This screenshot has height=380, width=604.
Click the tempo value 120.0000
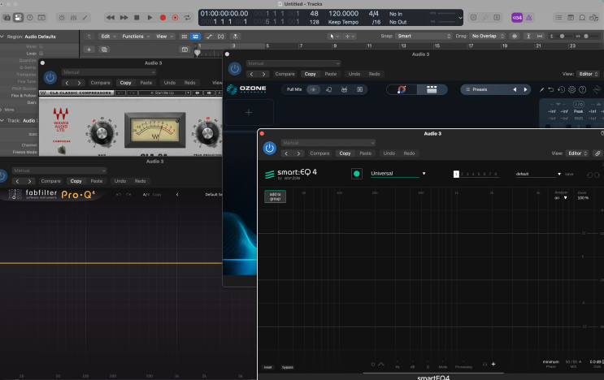(x=343, y=14)
